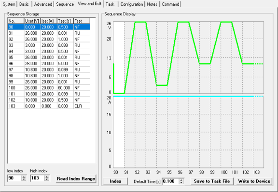
Task: Select sequence row number 96
Action: pyautogui.click(x=49, y=64)
